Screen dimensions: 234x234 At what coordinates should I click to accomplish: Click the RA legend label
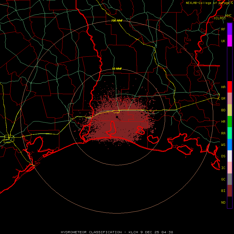223,133
